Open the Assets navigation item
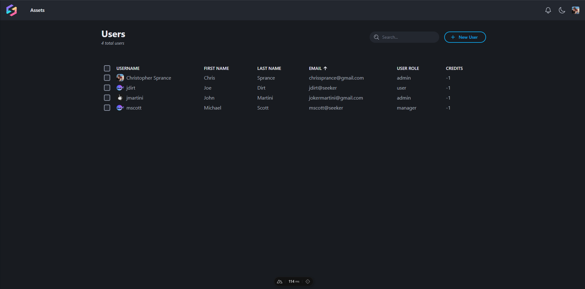 coord(37,10)
